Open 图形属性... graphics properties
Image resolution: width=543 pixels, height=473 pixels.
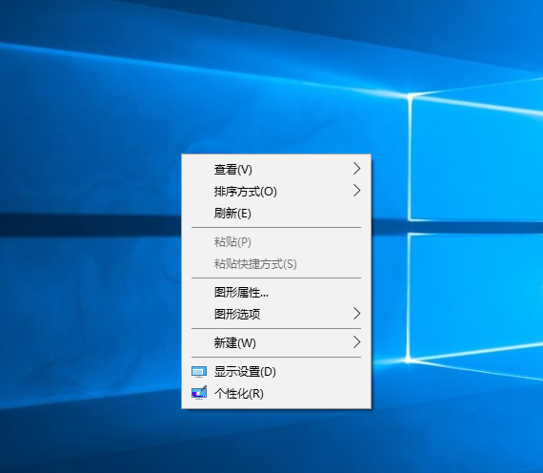point(276,293)
